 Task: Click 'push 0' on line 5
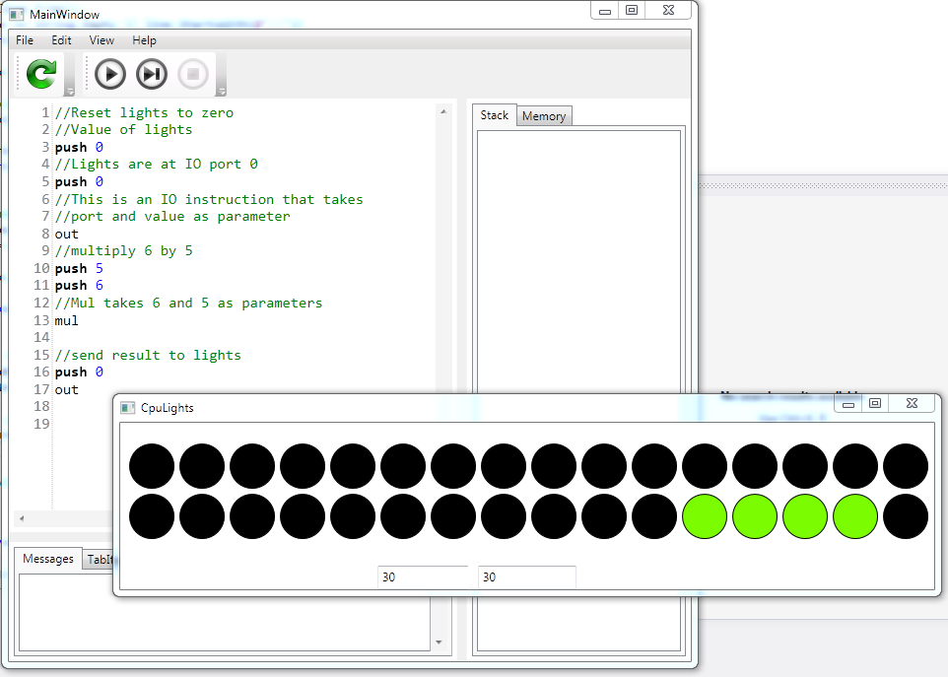tap(79, 181)
